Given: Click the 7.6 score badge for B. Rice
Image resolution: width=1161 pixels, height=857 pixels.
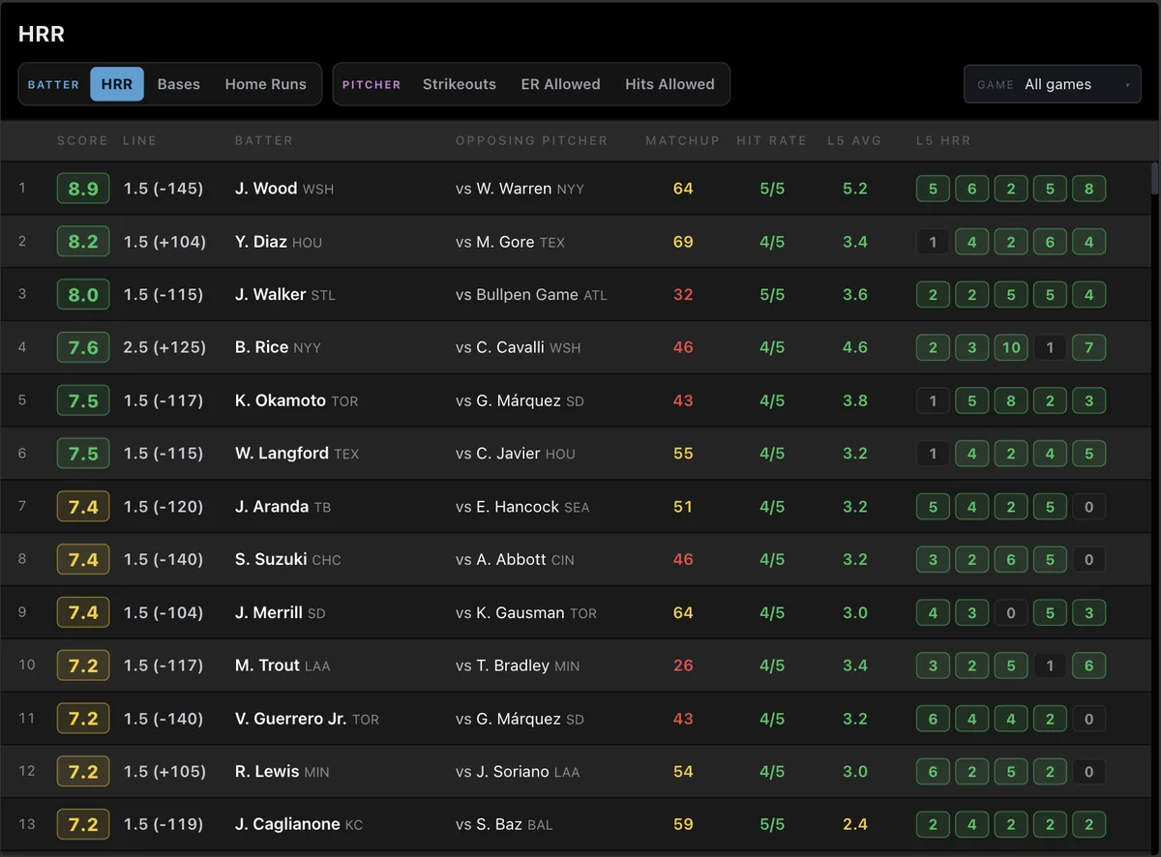Looking at the screenshot, I should pos(83,347).
